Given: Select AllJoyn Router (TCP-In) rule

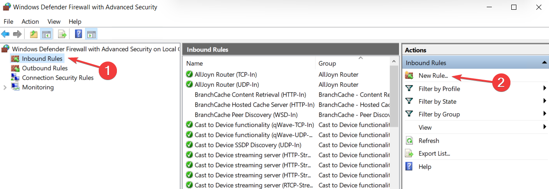Looking at the screenshot, I should coord(225,75).
